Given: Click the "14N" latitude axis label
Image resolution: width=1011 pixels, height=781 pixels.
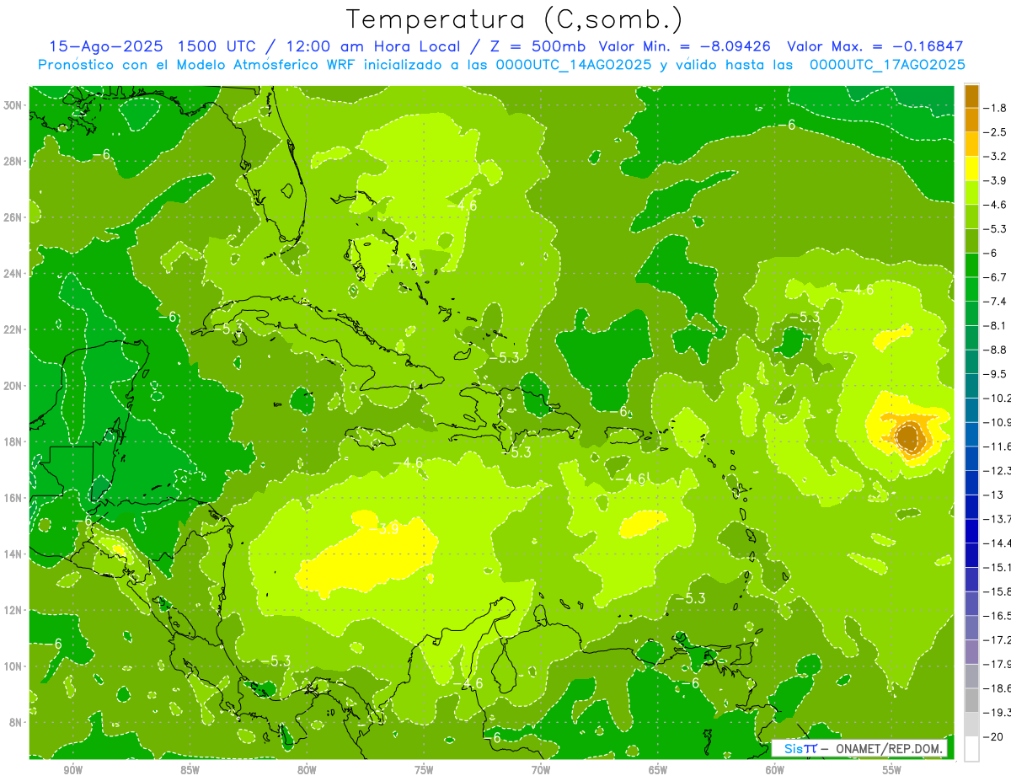Looking at the screenshot, I should click(13, 554).
